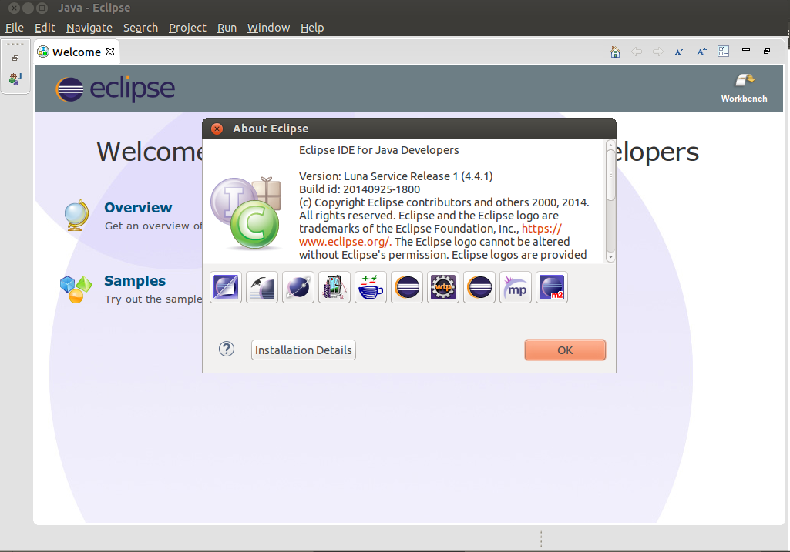790x552 pixels.
Task: Click the m2 Maven plugin icon
Action: (552, 287)
